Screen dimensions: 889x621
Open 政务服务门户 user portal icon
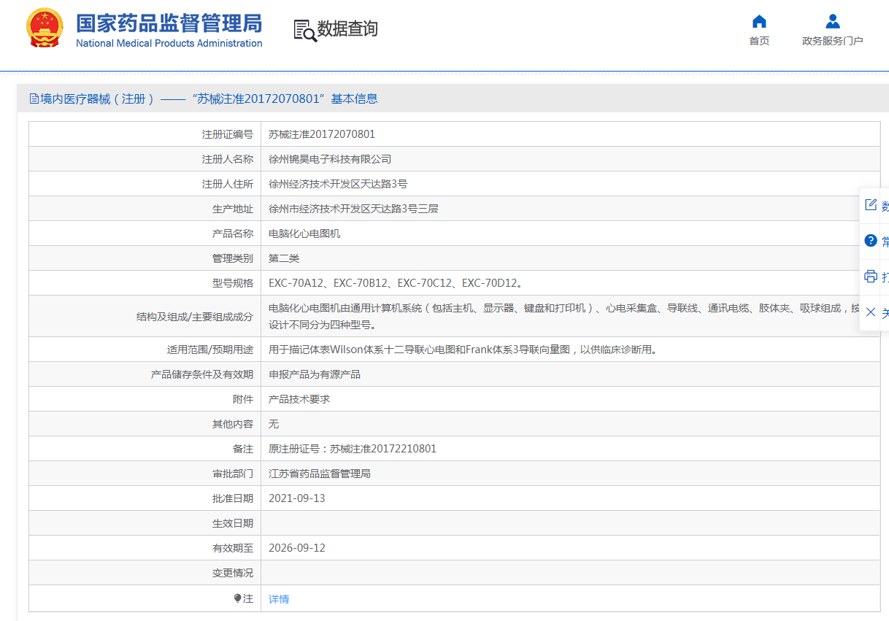coord(832,21)
